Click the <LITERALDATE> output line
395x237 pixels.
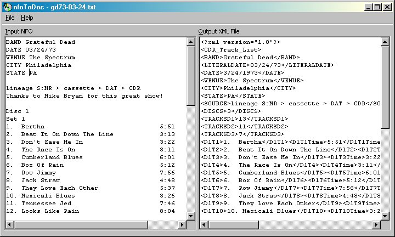coord(267,65)
